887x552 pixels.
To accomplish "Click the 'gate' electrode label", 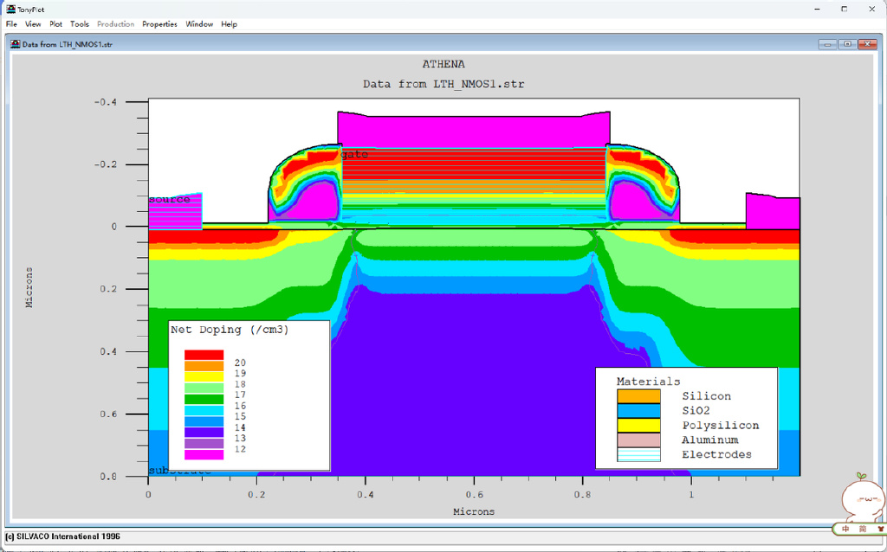I will [x=354, y=154].
